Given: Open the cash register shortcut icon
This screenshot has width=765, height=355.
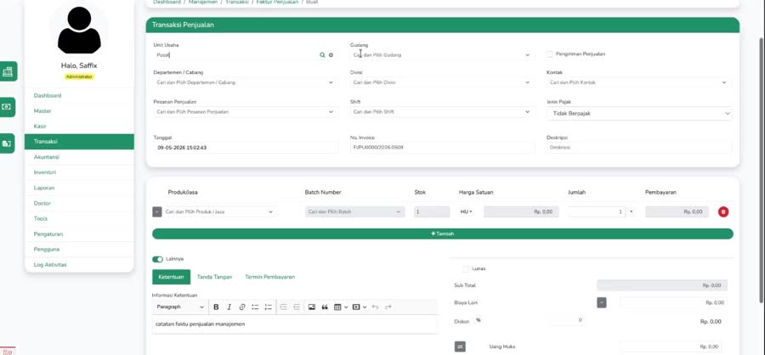Looking at the screenshot, I should coord(8,71).
